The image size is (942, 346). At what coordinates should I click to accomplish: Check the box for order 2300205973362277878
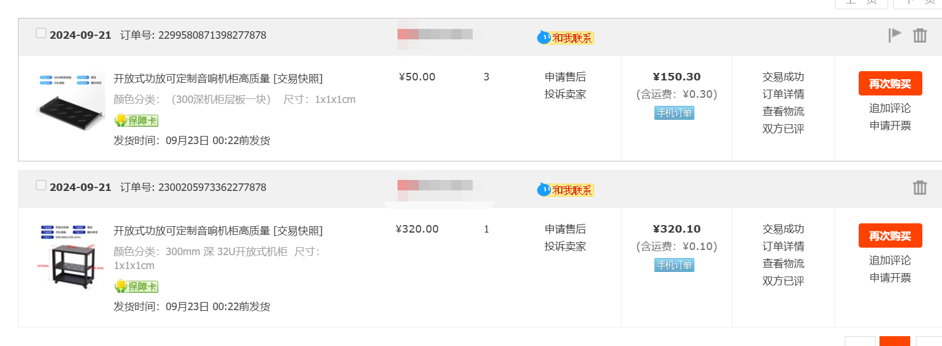41,185
